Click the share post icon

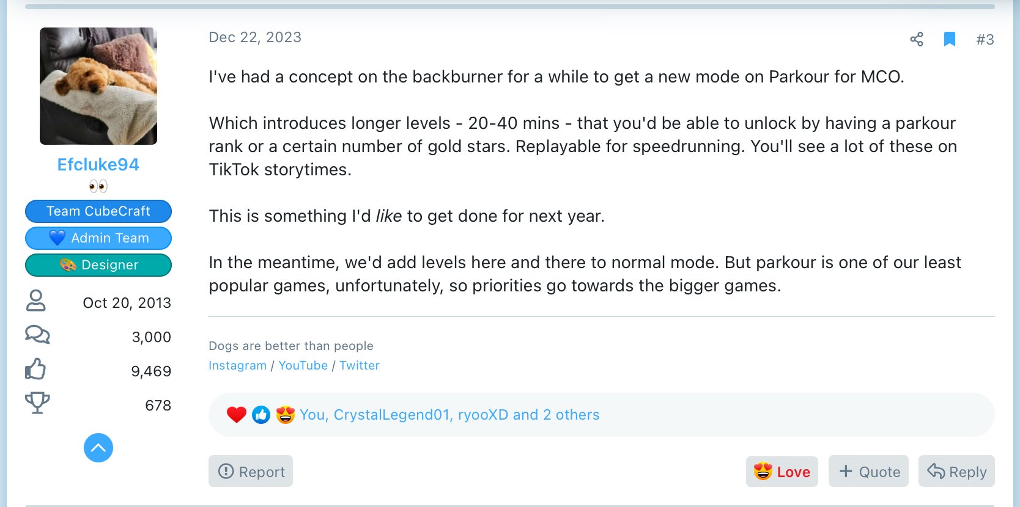coord(916,40)
